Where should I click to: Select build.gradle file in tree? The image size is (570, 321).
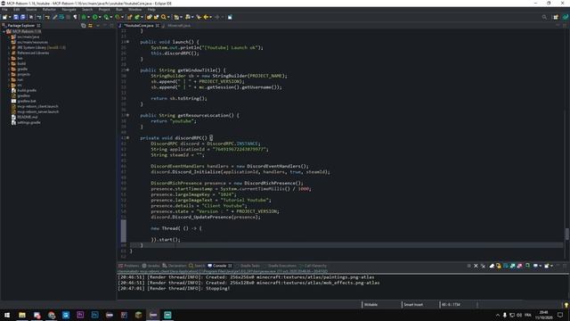pyautogui.click(x=27, y=90)
